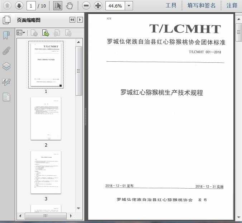The height and width of the screenshot is (223, 242).
Task: Click the 罗城仫佬族自治县红心猕猴桃协会团体标准 heading
Action: click(x=166, y=42)
